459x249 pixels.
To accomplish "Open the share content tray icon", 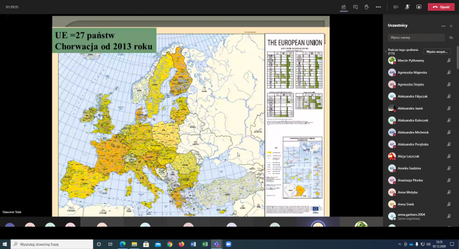I will (419, 7).
